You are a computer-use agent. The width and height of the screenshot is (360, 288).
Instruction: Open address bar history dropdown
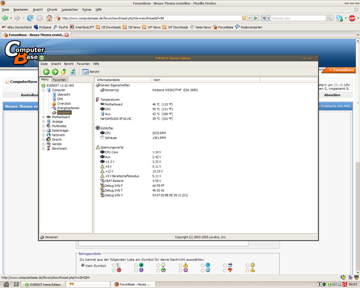tap(249, 18)
